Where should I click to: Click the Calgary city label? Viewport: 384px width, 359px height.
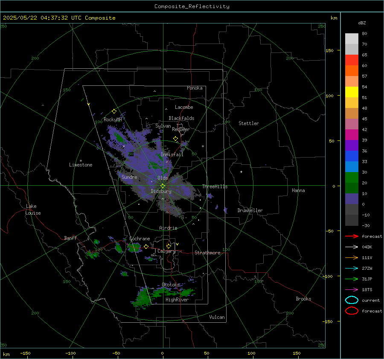pyautogui.click(x=166, y=251)
